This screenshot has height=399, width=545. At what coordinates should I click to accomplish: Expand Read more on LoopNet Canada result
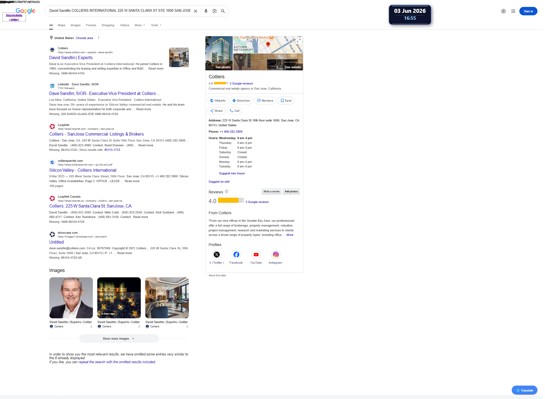click(x=141, y=217)
